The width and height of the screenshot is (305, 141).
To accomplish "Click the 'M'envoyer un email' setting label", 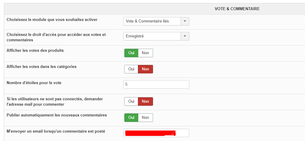I will 56,131.
